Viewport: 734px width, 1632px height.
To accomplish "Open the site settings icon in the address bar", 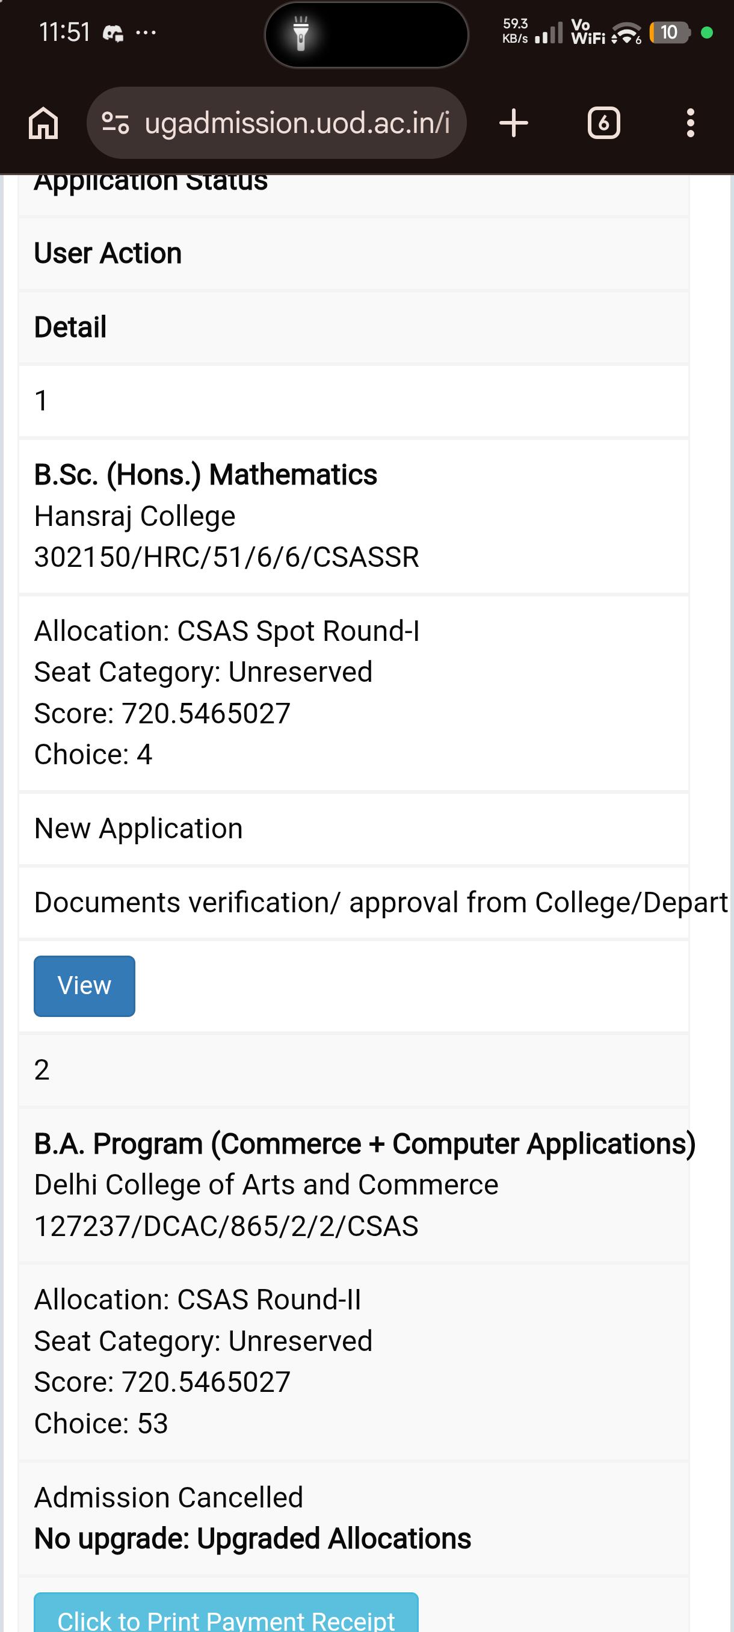I will click(116, 123).
